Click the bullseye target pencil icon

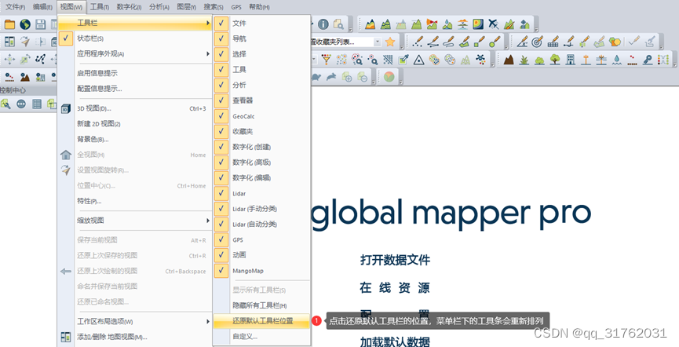tap(537, 42)
